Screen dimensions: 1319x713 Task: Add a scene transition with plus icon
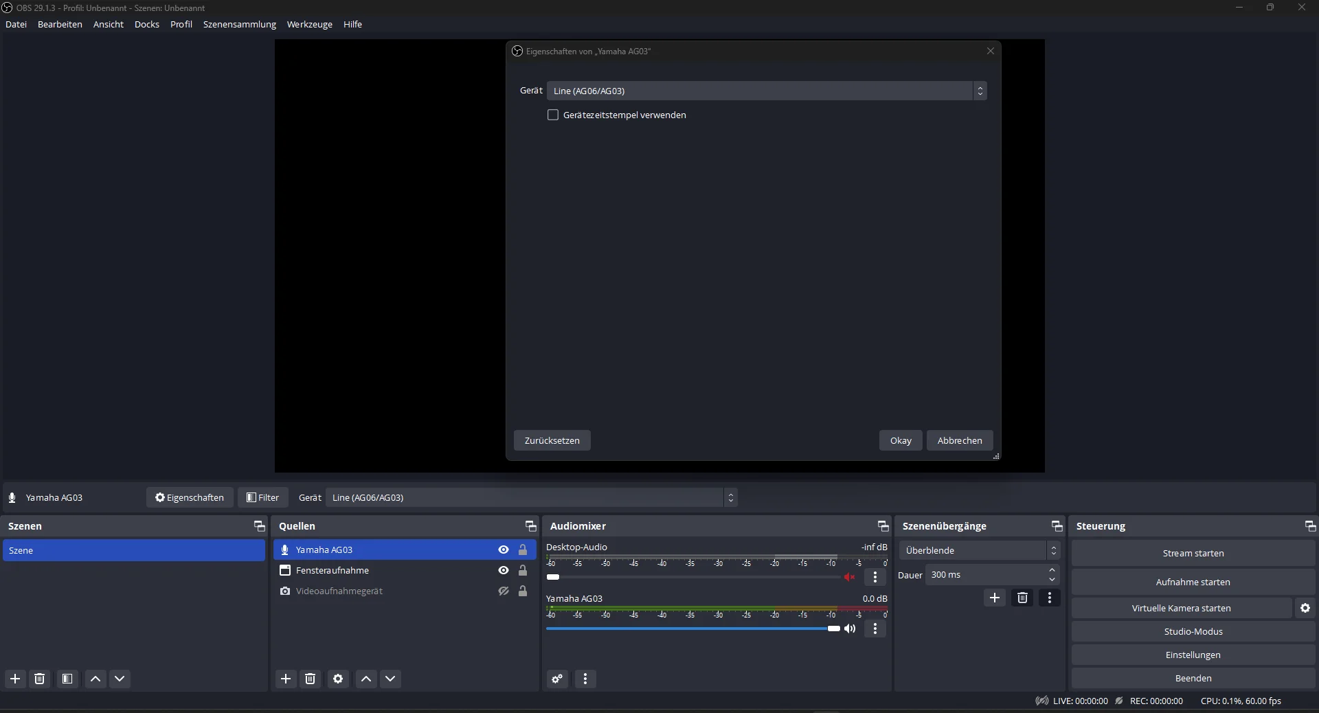995,598
